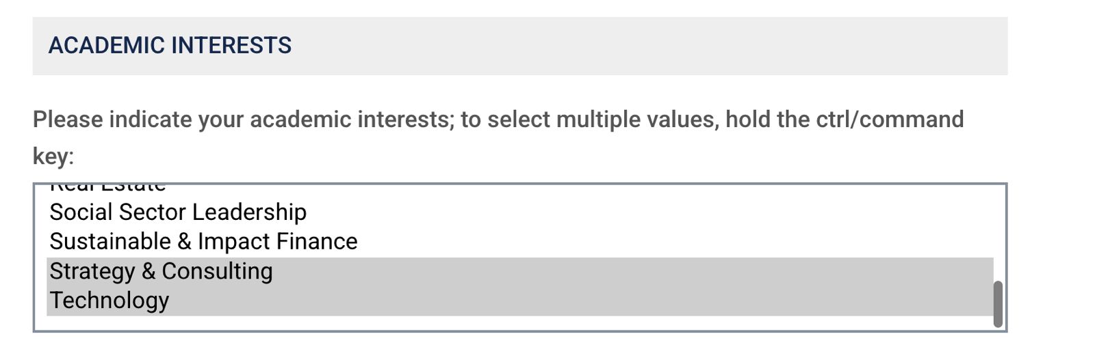This screenshot has width=1095, height=362.
Task: Click the partially visible Real Estate option
Action: (x=108, y=186)
